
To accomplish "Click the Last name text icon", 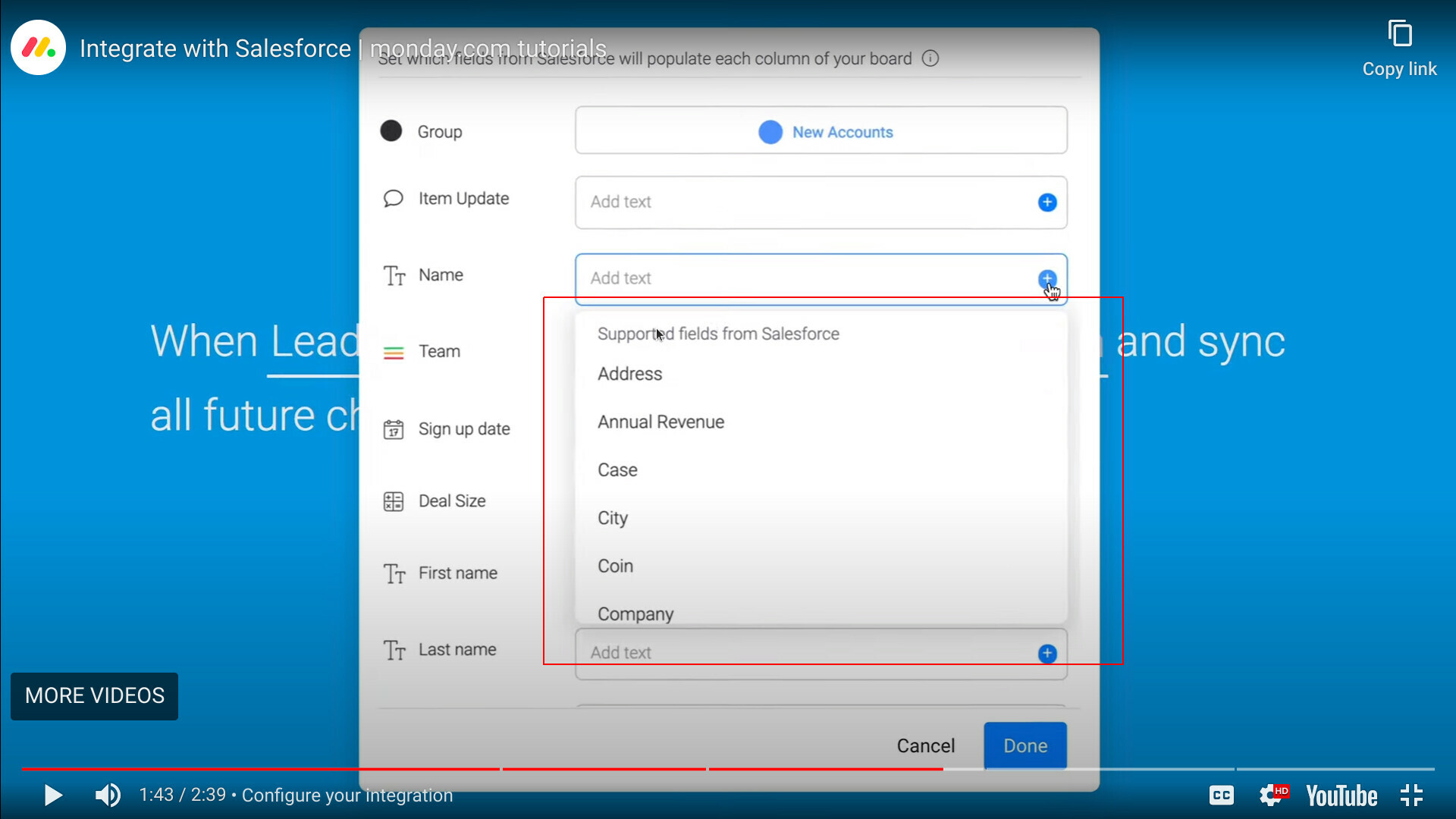I will (394, 650).
